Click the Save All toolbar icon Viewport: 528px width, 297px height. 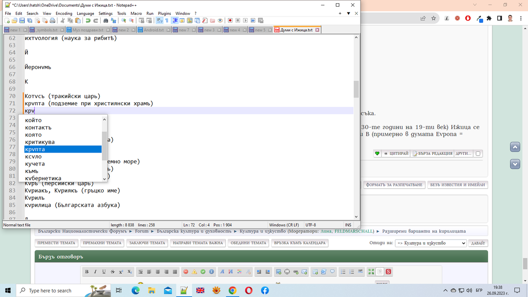[30, 21]
